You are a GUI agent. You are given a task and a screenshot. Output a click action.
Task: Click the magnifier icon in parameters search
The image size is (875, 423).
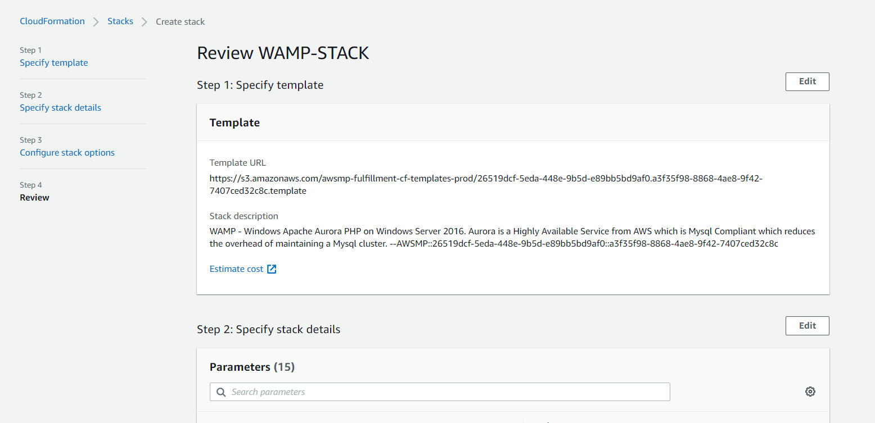(x=221, y=392)
